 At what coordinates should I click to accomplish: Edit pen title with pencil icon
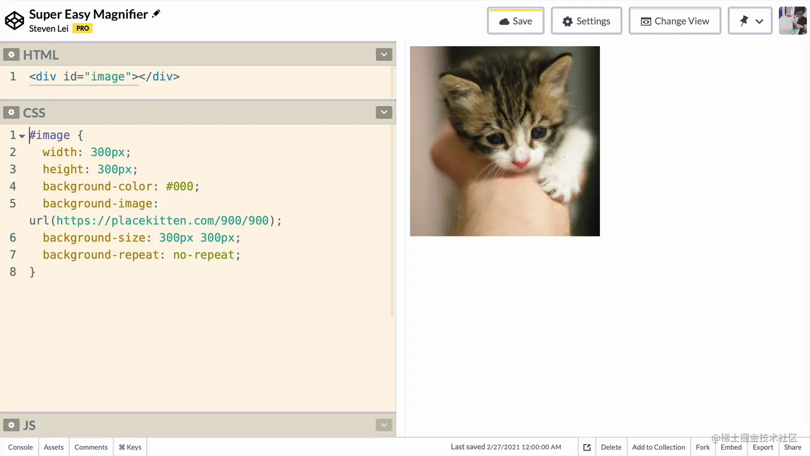pos(156,14)
